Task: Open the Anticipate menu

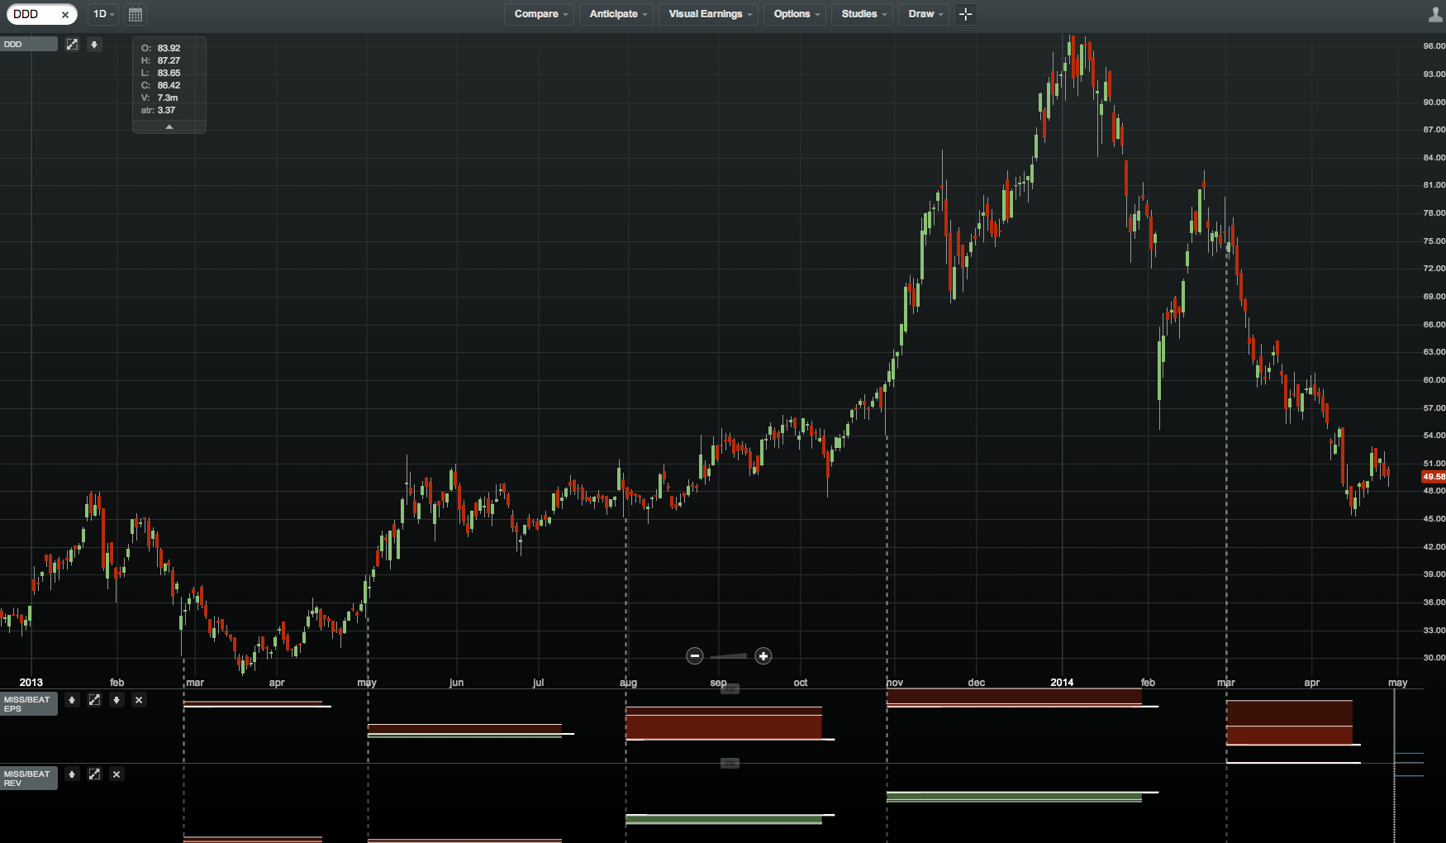Action: [x=617, y=14]
